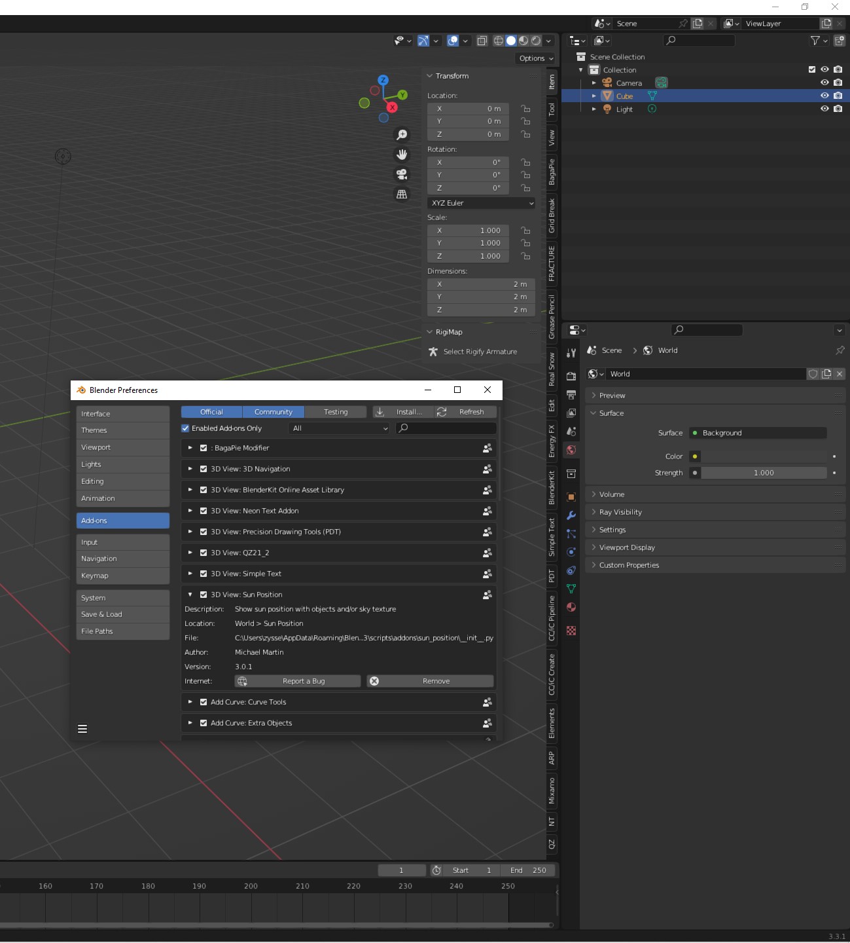Screen dimensions: 850x943
Task: Open the BlenderKit sidebar tab
Action: [x=552, y=487]
